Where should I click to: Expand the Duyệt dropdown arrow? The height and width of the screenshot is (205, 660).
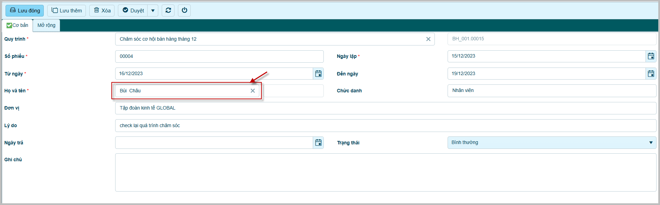[153, 11]
